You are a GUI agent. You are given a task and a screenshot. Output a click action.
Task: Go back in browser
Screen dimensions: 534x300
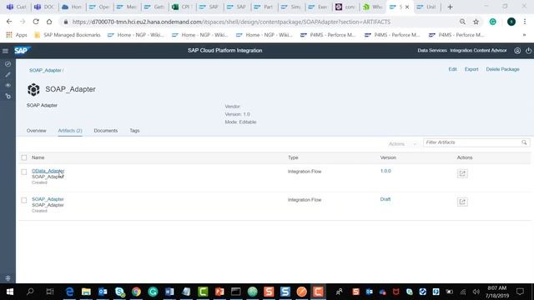[9, 22]
